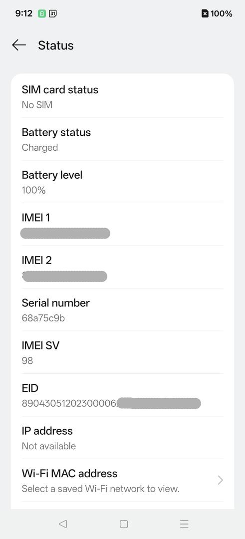The height and width of the screenshot is (539, 245).
Task: Expand Wi-Fi MAC address chevron arrow
Action: point(220,480)
